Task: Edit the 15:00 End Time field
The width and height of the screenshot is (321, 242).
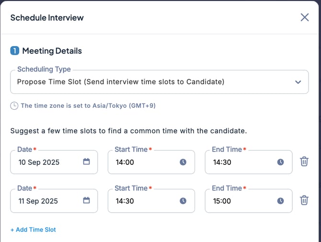Action: click(240, 201)
